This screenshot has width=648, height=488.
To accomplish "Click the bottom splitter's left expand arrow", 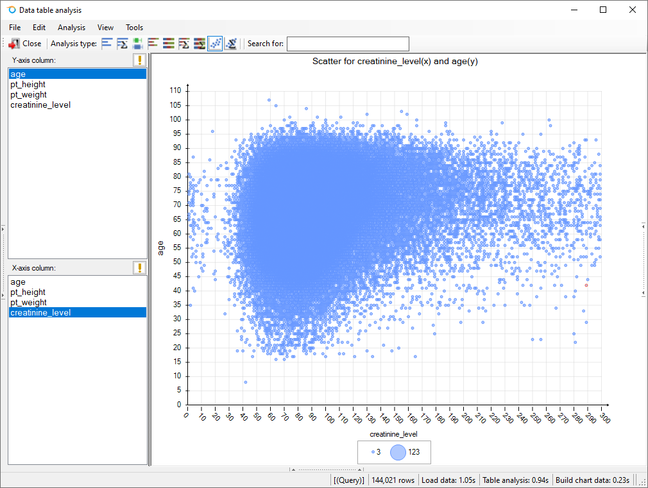I will coord(293,469).
